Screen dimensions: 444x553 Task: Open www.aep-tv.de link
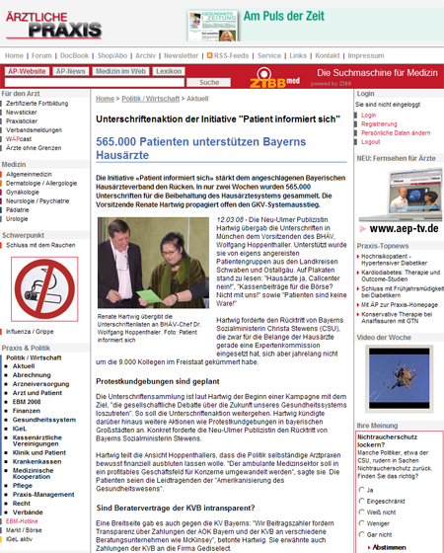pos(404,228)
